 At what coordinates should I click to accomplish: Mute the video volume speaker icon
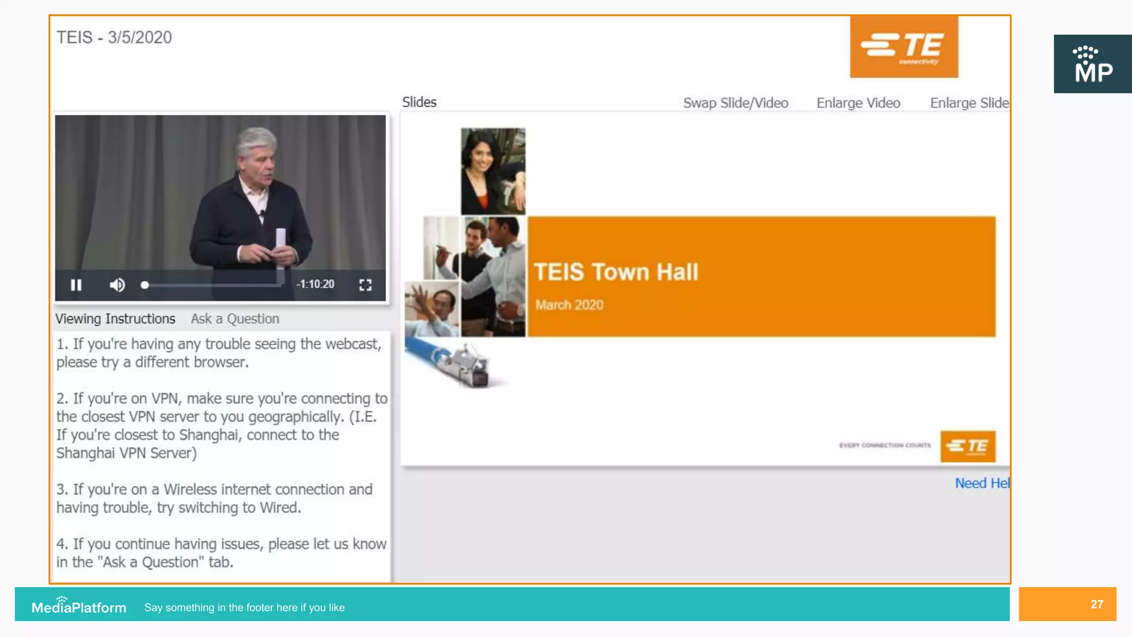117,285
